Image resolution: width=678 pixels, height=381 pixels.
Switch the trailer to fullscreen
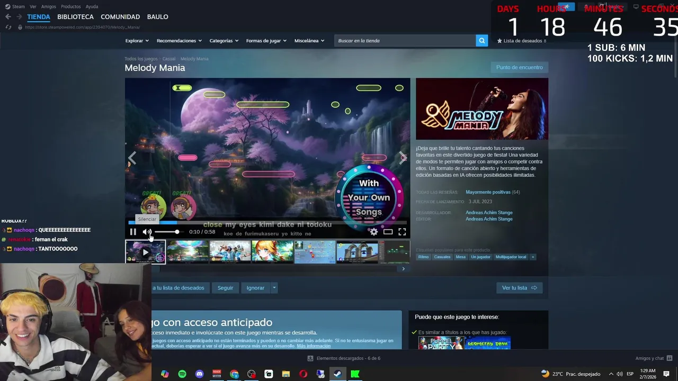coord(402,232)
